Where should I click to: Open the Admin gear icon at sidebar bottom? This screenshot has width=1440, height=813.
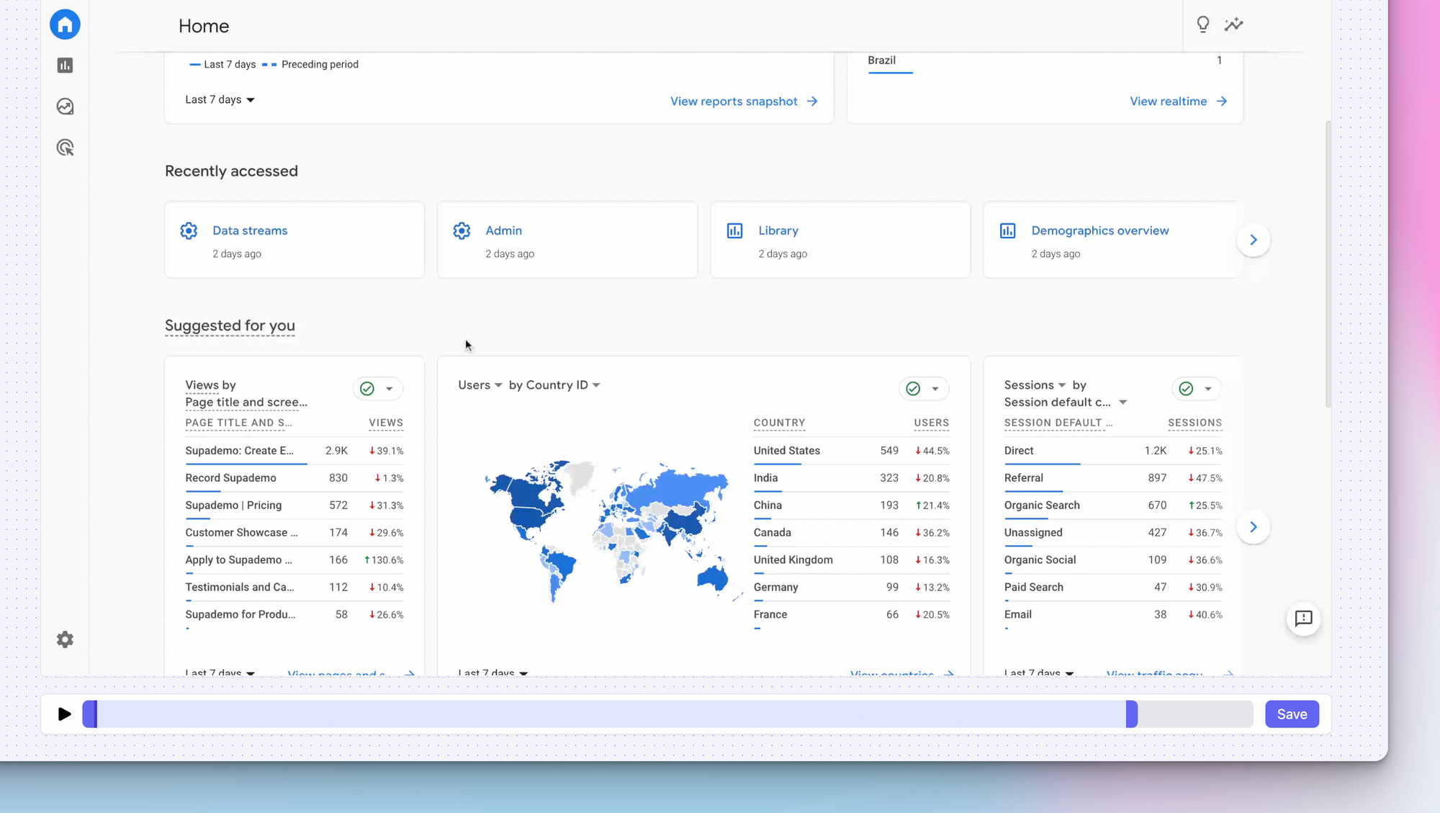65,639
